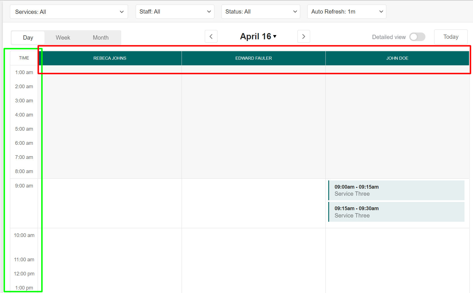Open the Services filter chevron
The width and height of the screenshot is (473, 293).
tap(122, 12)
